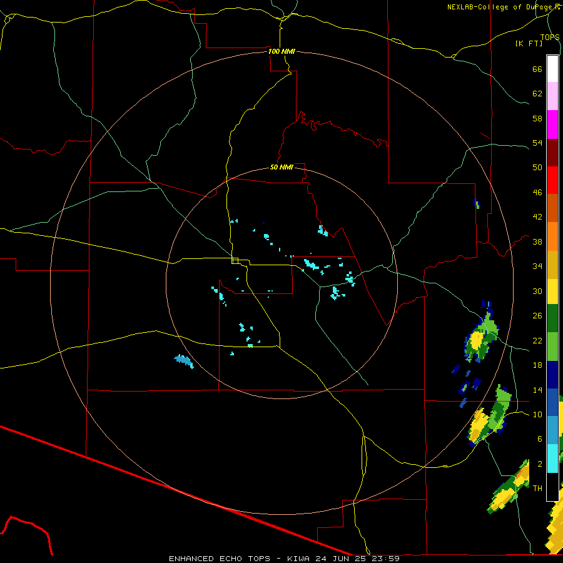The height and width of the screenshot is (563, 563).
Task: Choose the dark orange legend band
Action: [552, 208]
